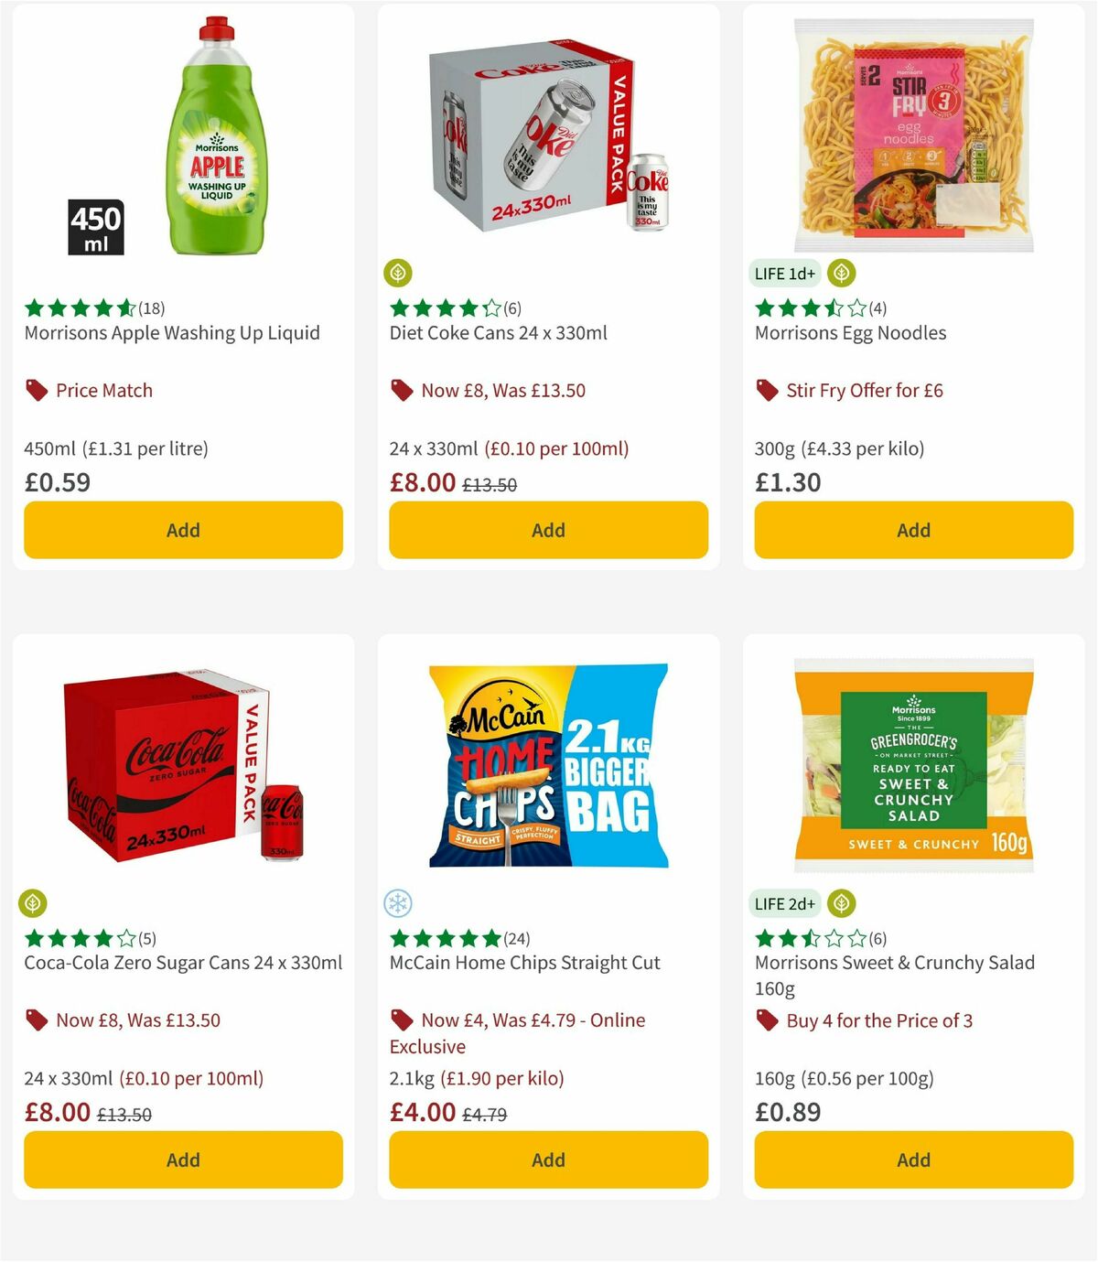Image resolution: width=1098 pixels, height=1262 pixels.
Task: Add Diet Coke Cans to basket
Action: tap(547, 529)
